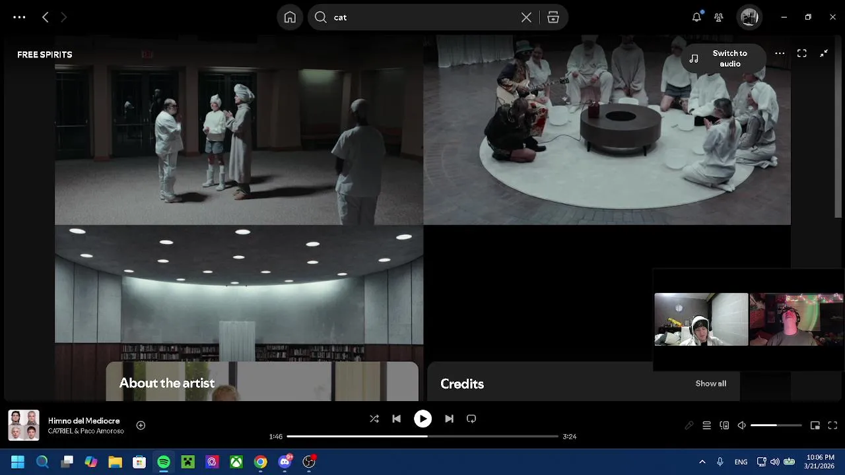Add the song to Liked Songs
The height and width of the screenshot is (475, 845).
(x=141, y=426)
